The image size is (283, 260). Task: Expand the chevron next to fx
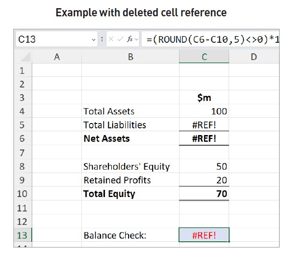tap(137, 39)
